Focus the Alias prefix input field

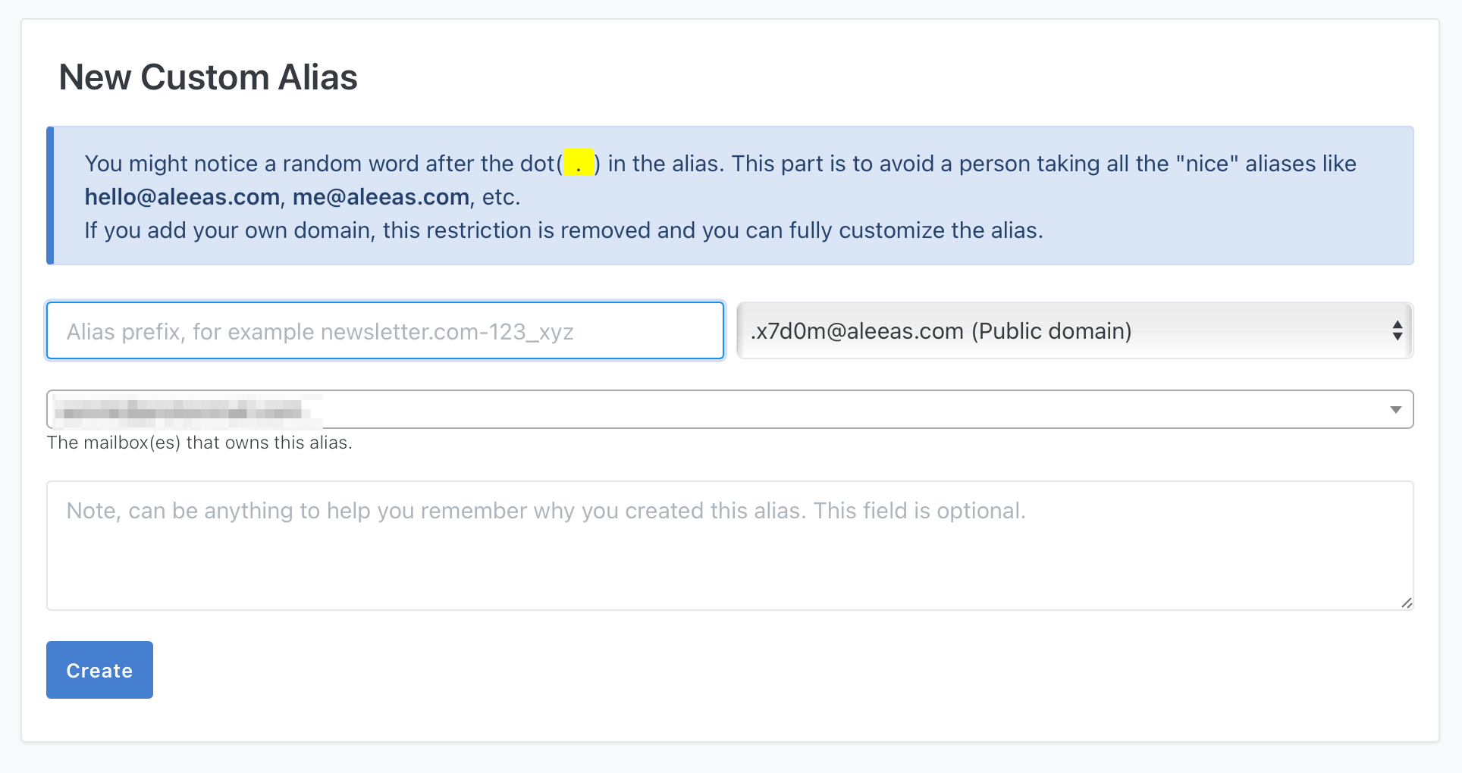tap(385, 330)
